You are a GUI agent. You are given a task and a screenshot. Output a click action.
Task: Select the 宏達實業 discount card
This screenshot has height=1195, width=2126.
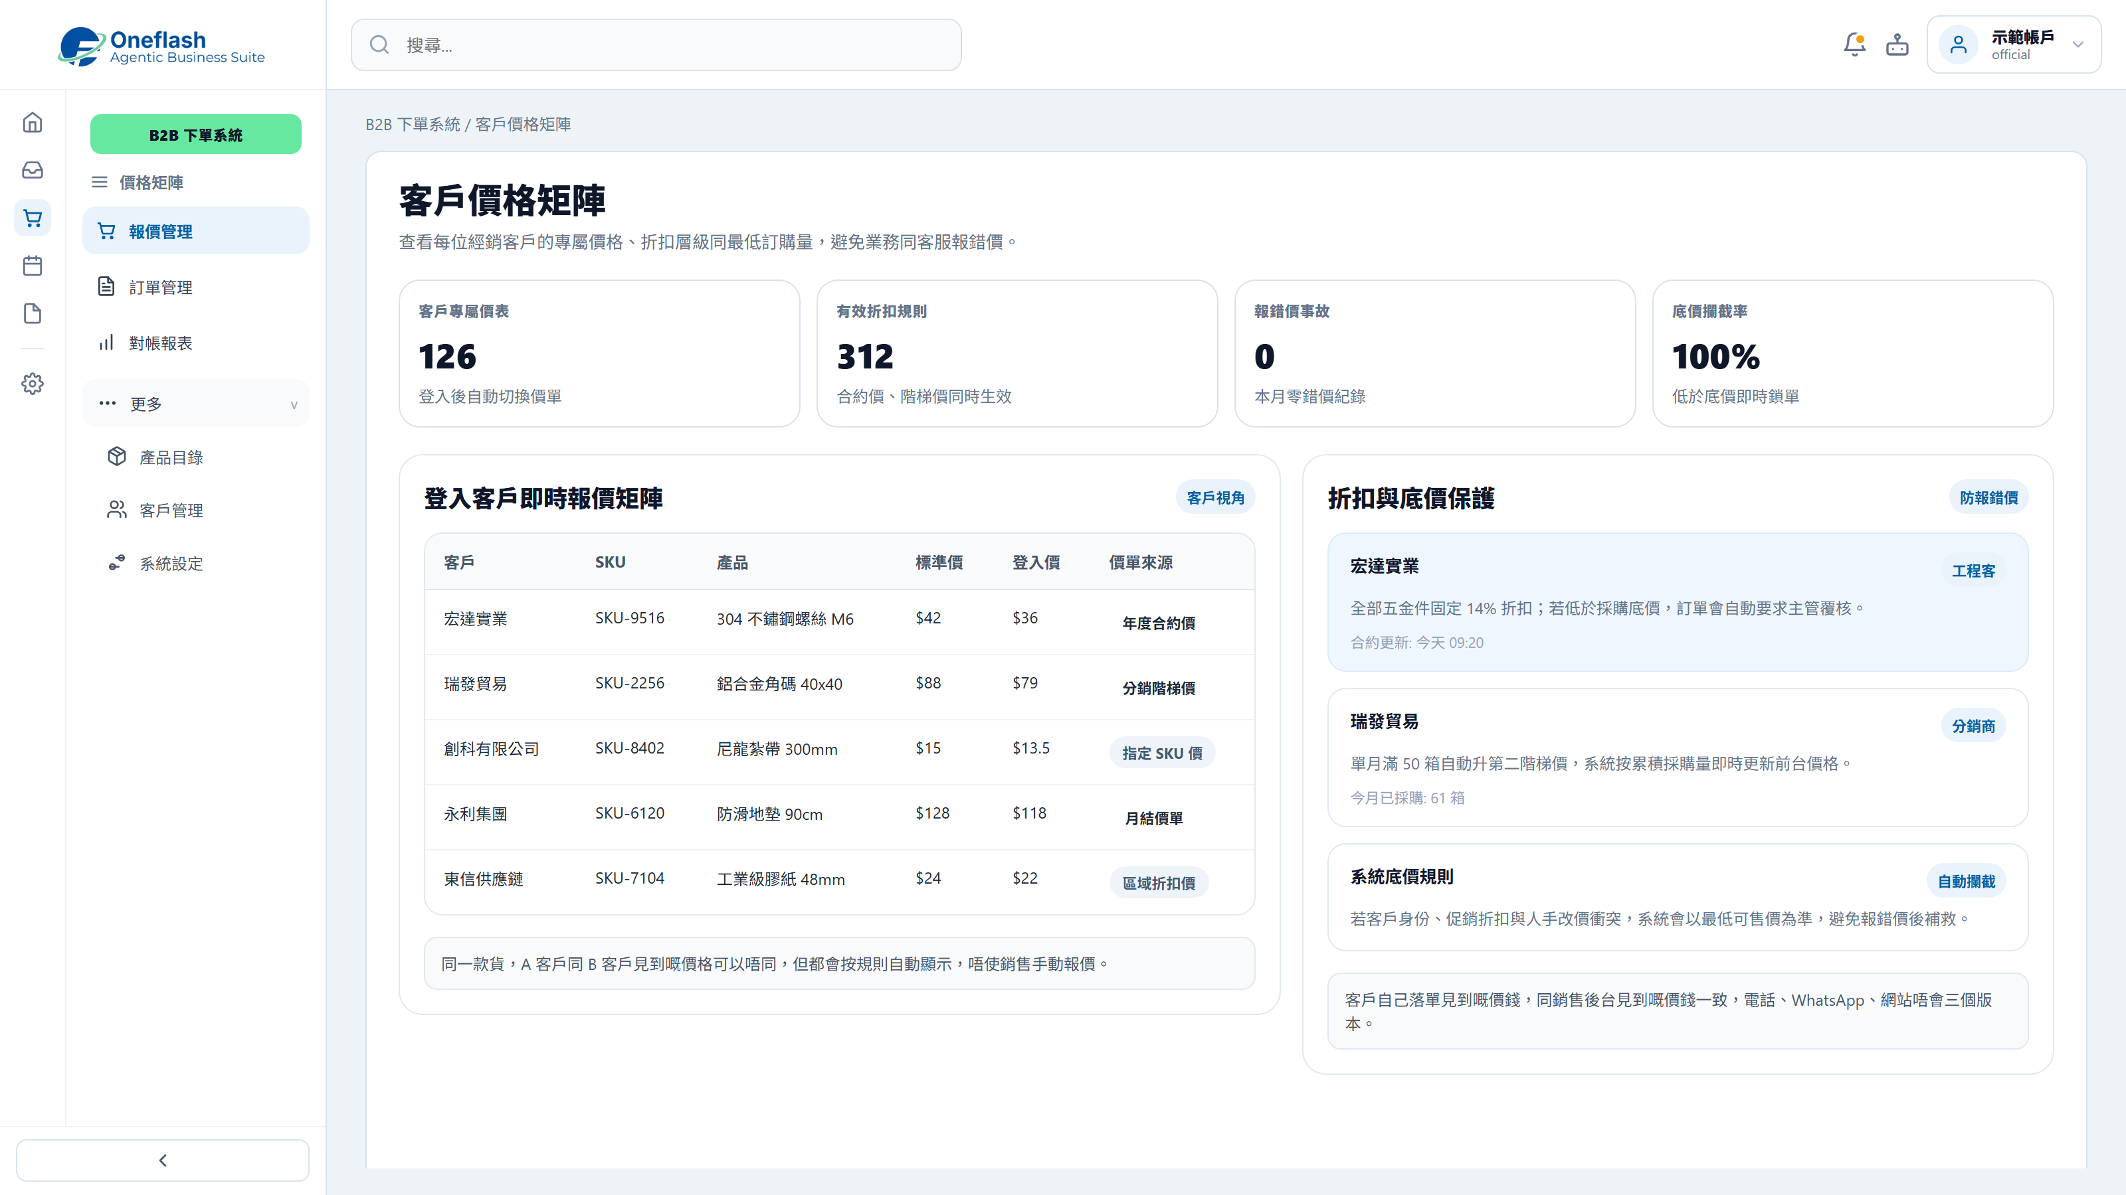click(1677, 602)
